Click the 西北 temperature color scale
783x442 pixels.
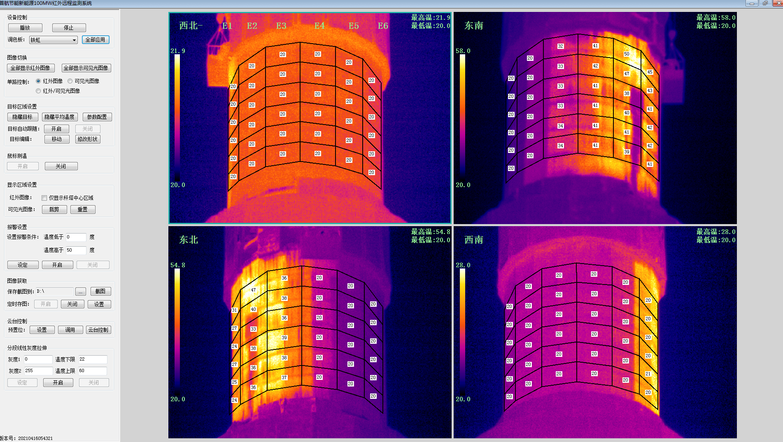click(177, 118)
